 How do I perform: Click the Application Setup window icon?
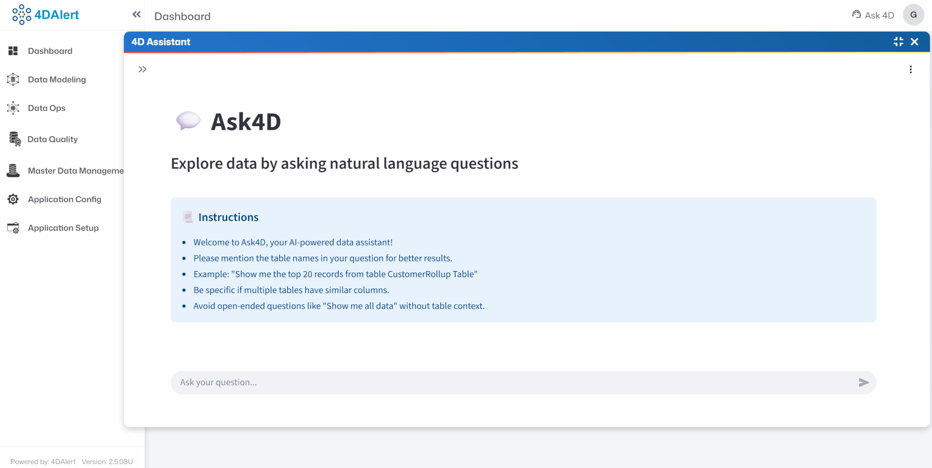pos(13,228)
